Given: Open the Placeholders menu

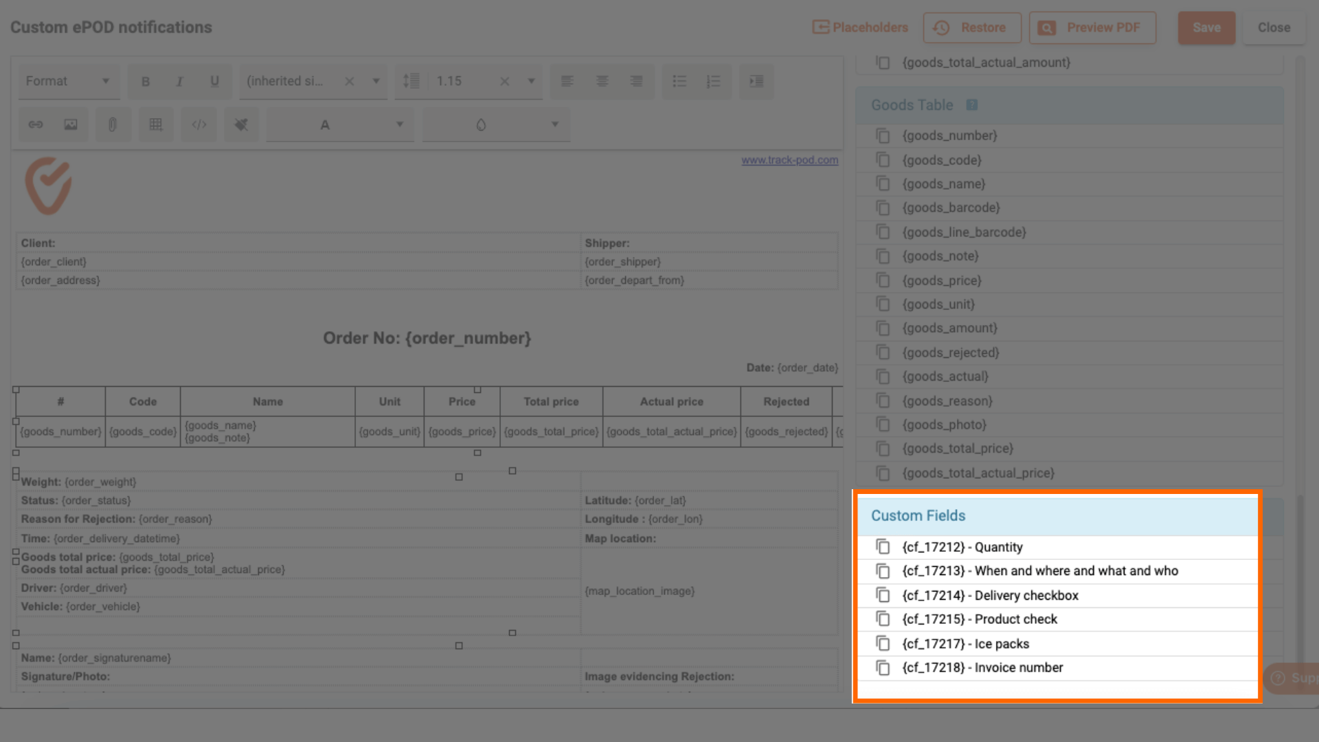Looking at the screenshot, I should tap(860, 27).
